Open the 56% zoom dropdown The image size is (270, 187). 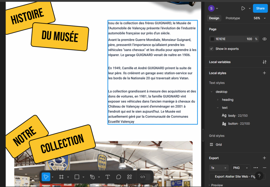tap(259, 18)
